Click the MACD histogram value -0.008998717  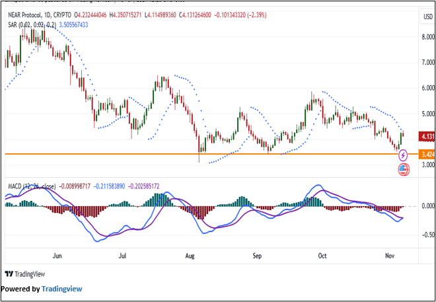pyautogui.click(x=75, y=186)
